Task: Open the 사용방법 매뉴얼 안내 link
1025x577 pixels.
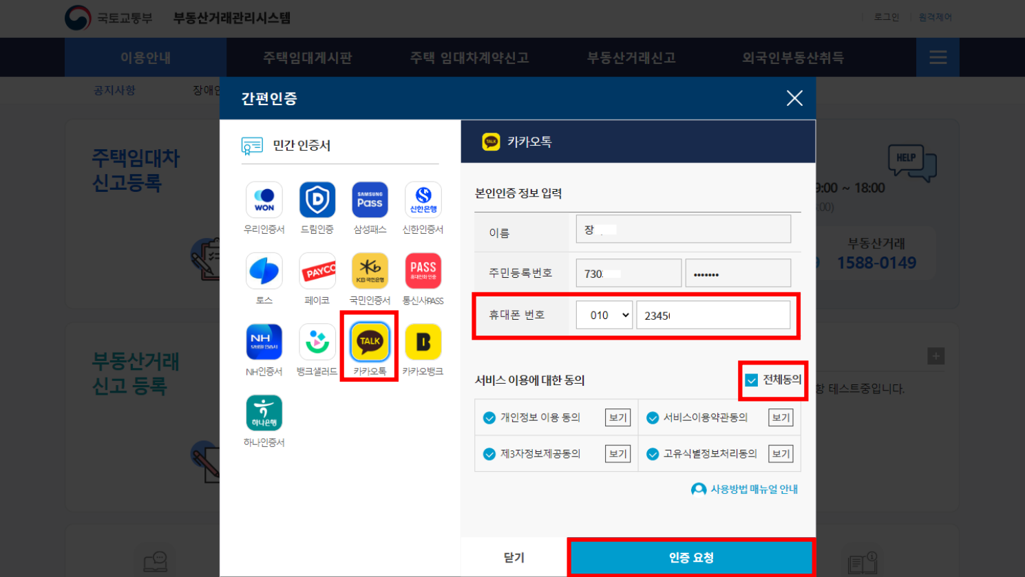Action: pos(754,489)
